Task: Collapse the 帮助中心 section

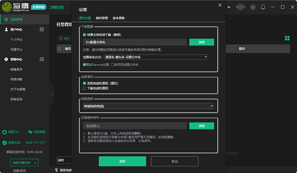Action: [42, 59]
